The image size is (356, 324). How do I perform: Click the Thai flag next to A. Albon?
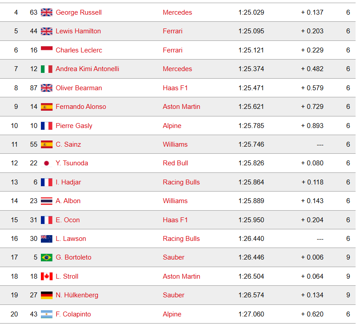pyautogui.click(x=47, y=201)
